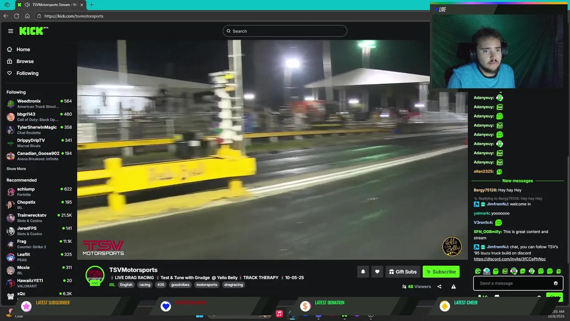Click the TSVMotorsports channel avatar

click(95, 275)
